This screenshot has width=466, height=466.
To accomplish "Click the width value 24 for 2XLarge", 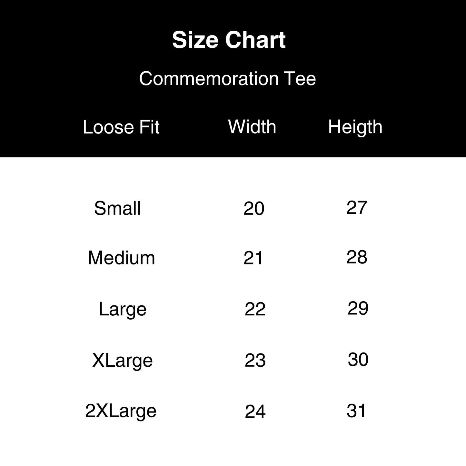I will [255, 412].
